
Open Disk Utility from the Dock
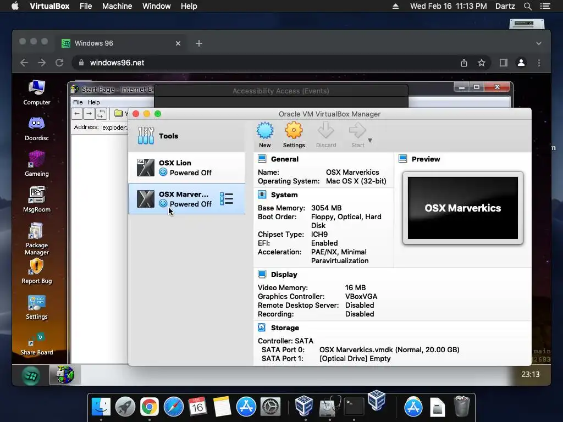[x=330, y=407]
